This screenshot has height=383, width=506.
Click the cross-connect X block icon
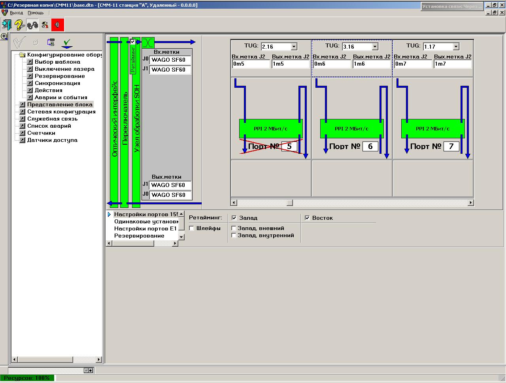pos(148,42)
